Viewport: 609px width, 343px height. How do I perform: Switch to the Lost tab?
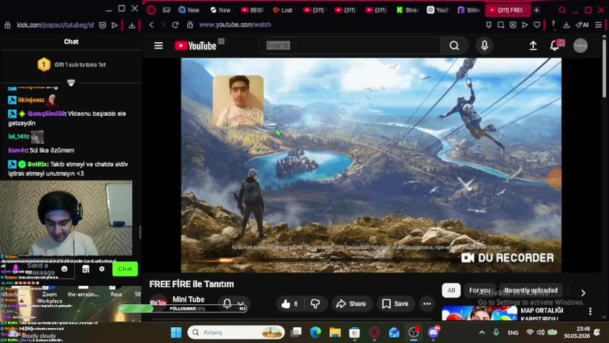click(283, 10)
